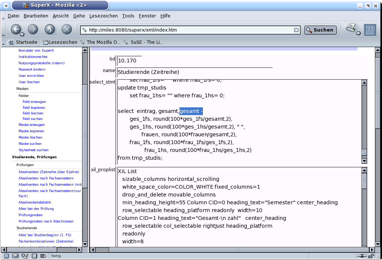Viewport: 382px width, 260px height.
Task: Open the URL history dropdown arrow
Action: (x=296, y=30)
